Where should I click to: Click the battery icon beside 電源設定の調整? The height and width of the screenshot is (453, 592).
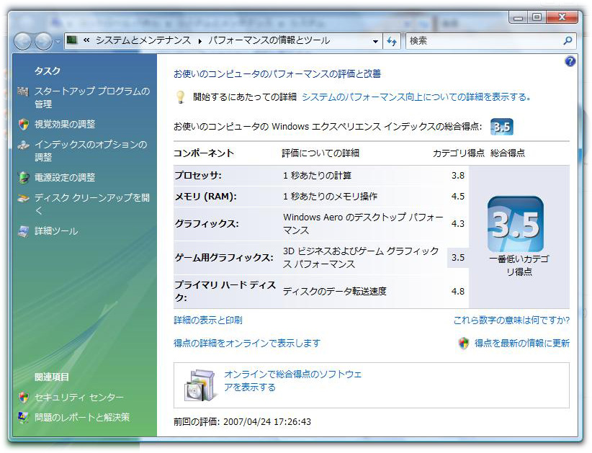coord(24,177)
